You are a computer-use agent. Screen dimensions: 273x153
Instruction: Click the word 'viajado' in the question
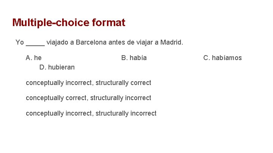(58, 42)
